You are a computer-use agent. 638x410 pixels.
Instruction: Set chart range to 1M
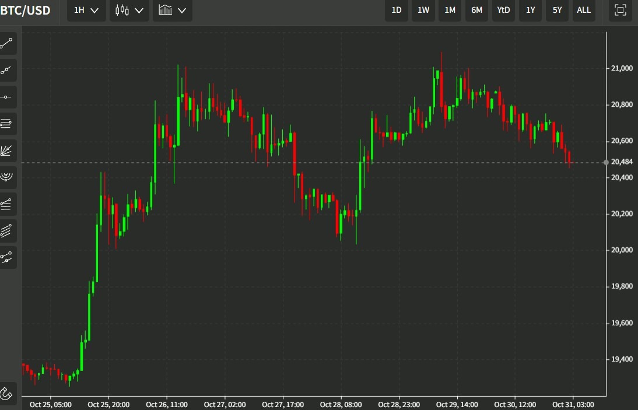(450, 10)
